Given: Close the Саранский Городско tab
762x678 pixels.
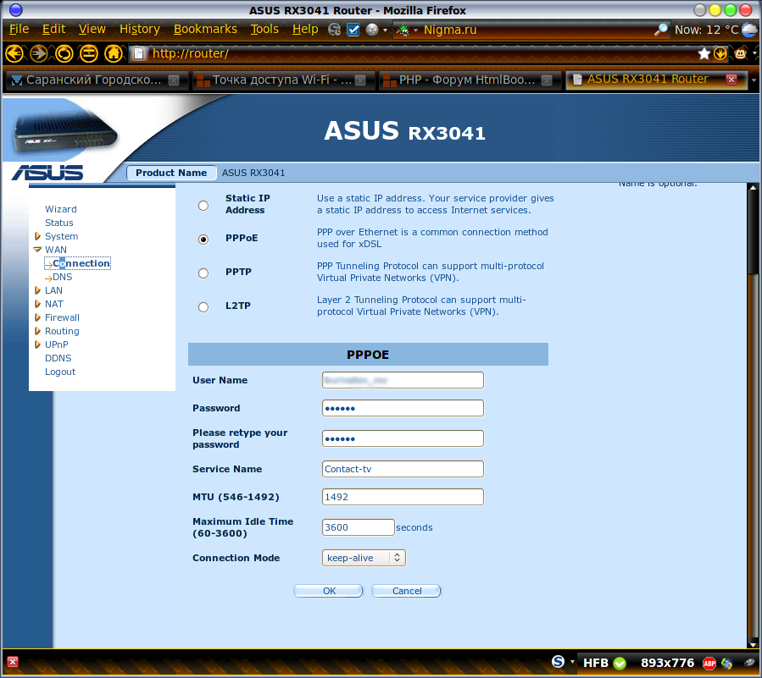Looking at the screenshot, I should click(x=174, y=80).
